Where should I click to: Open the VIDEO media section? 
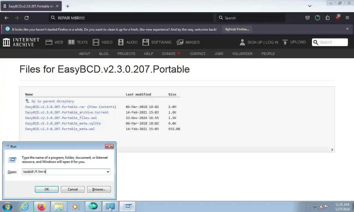click(x=103, y=42)
